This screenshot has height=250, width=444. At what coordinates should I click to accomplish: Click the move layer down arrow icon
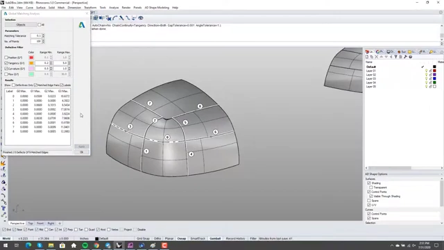(386, 57)
